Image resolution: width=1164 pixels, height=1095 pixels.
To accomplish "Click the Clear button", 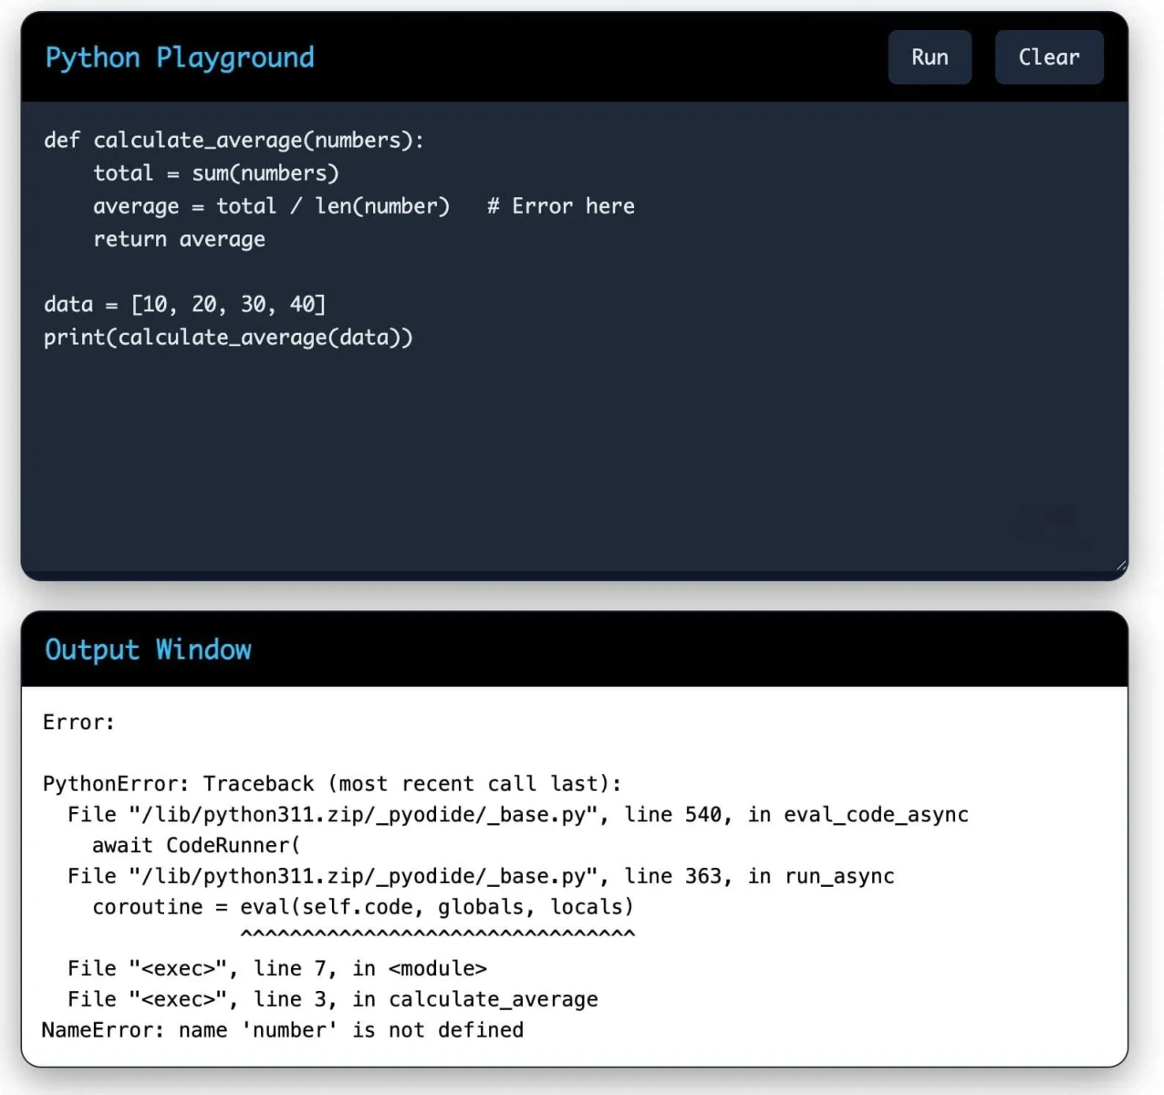I will pos(1049,57).
